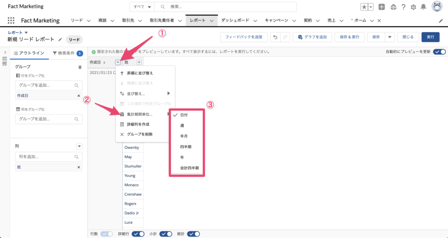Click the help question mark icon
Image resolution: width=448 pixels, height=238 pixels.
coord(403,7)
